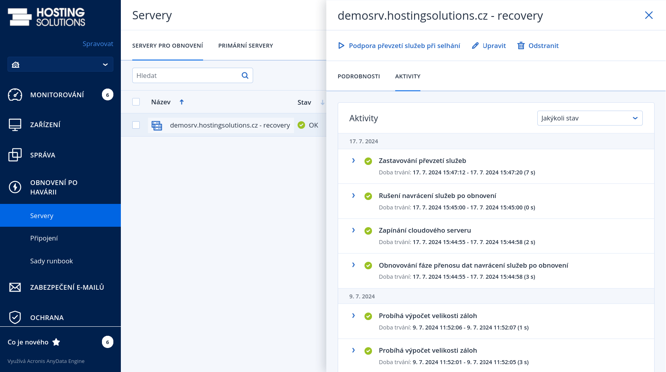Image resolution: width=666 pixels, height=372 pixels.
Task: Click the Odstranit button label
Action: click(x=543, y=46)
